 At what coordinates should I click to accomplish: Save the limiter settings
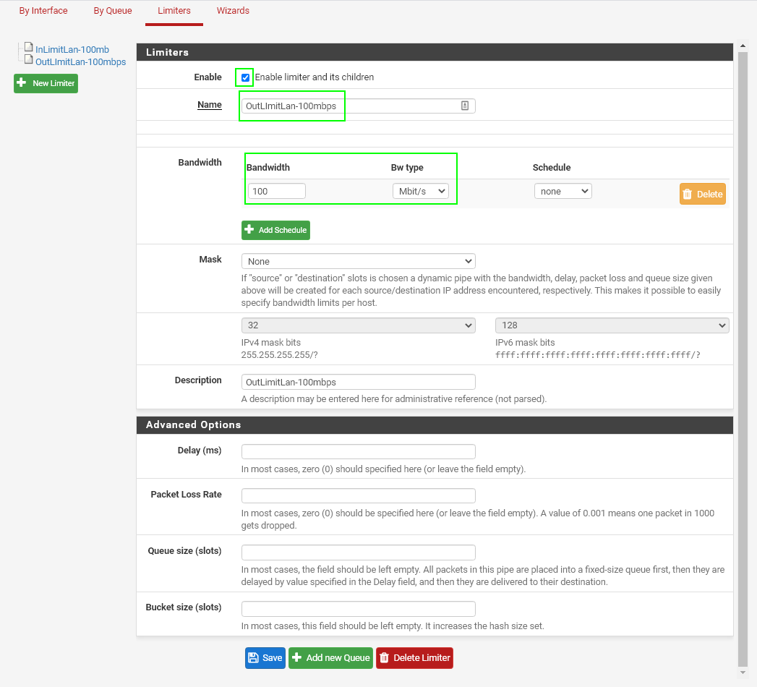pyautogui.click(x=265, y=658)
